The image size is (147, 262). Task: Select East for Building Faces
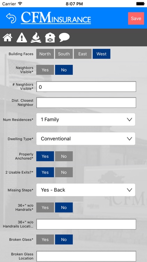tap(83, 54)
